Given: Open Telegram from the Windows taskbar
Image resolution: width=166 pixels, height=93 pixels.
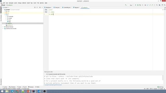Looking at the screenshot, I should point(12,91).
